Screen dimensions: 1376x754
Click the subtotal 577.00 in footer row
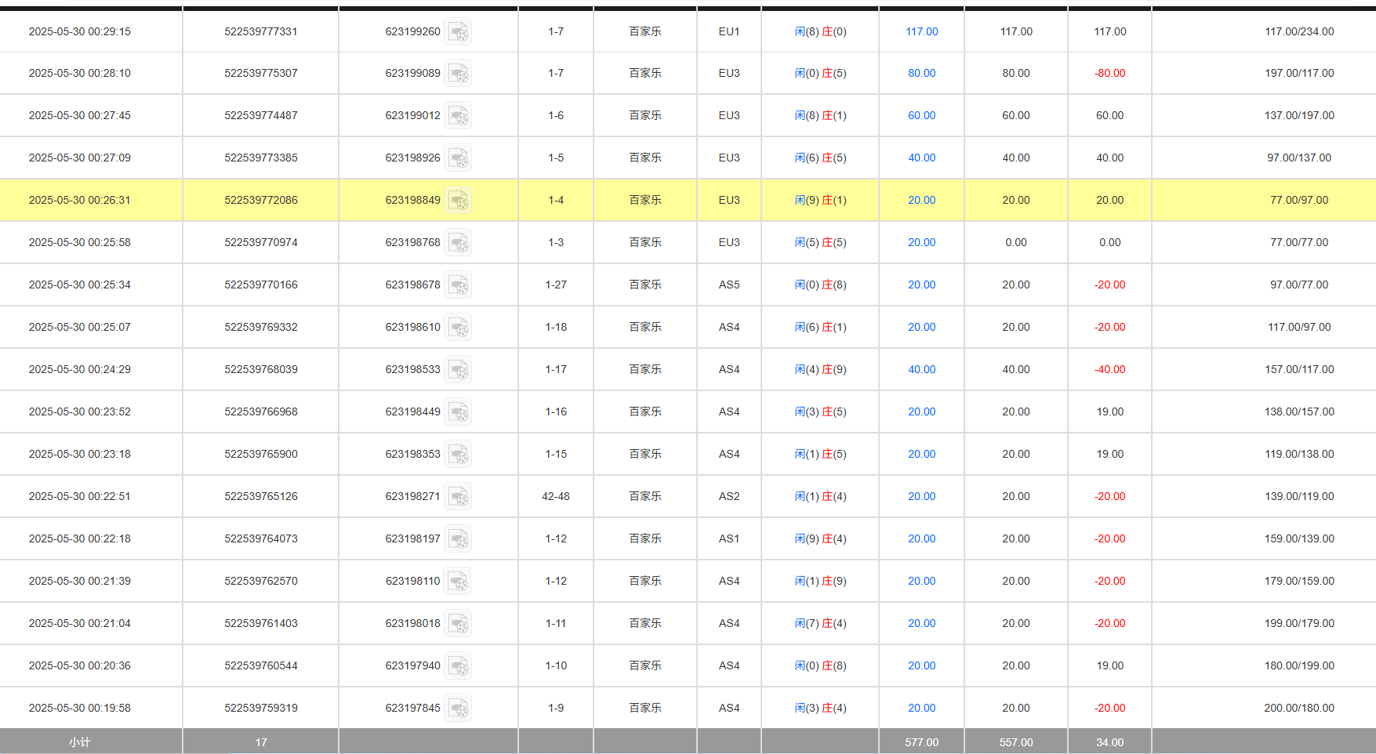coord(921,742)
